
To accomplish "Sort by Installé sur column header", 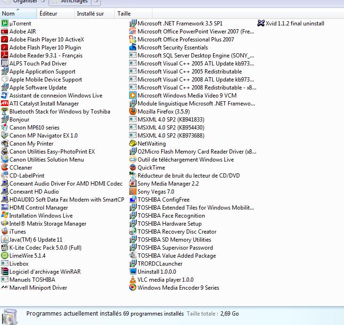I will pos(95,13).
